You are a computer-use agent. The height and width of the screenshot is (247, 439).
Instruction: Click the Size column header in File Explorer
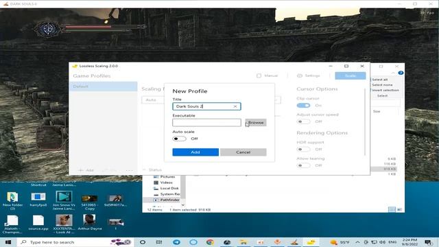[377, 111]
